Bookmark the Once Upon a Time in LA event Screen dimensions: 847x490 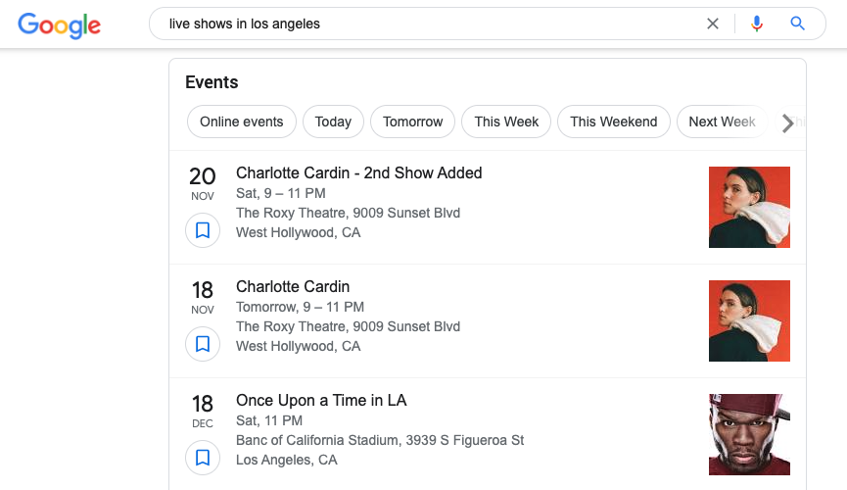tap(203, 458)
